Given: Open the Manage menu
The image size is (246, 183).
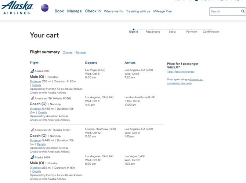Looking at the screenshot, I should pos(75,11).
